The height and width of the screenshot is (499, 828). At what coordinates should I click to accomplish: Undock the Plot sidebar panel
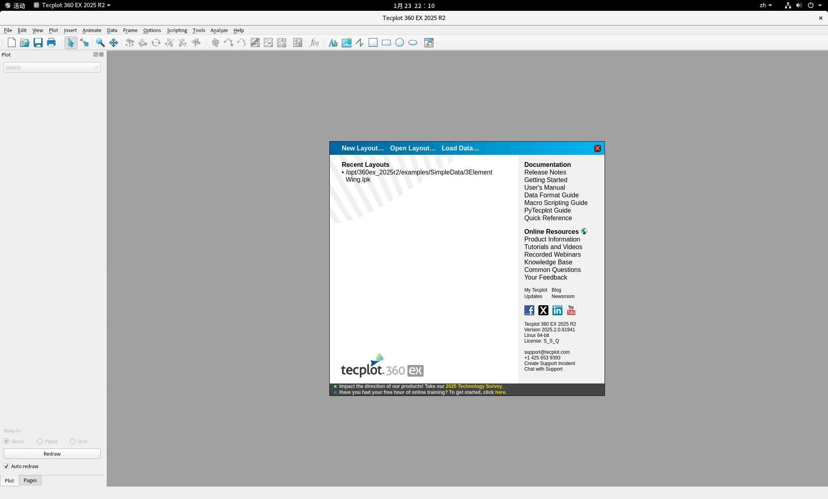pyautogui.click(x=95, y=55)
